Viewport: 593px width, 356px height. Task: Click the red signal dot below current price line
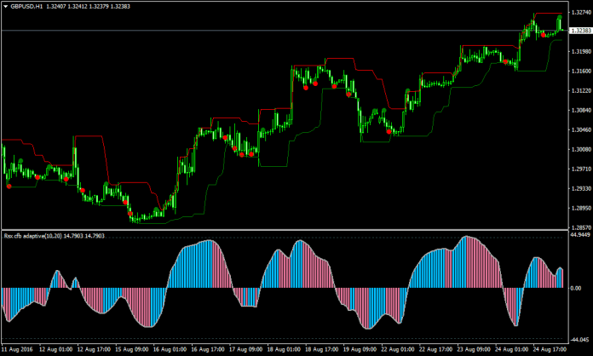[543, 35]
